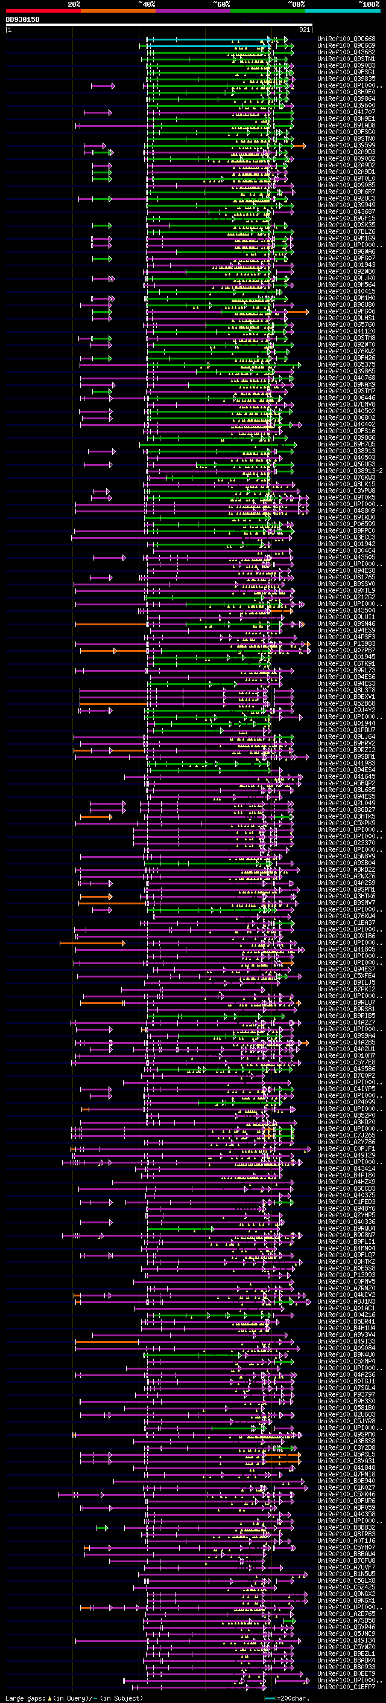Select row label UniRef100_Q94ES8
The image size is (386, 1703).
point(346,570)
